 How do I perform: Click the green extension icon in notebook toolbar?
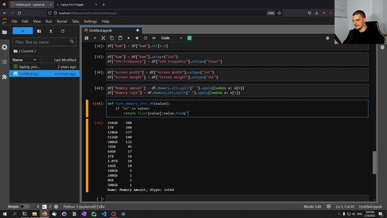pyautogui.click(x=189, y=38)
